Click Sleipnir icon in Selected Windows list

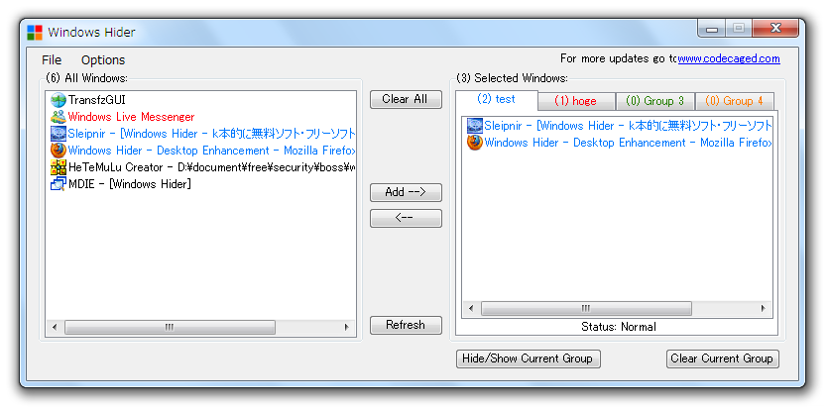click(x=475, y=126)
